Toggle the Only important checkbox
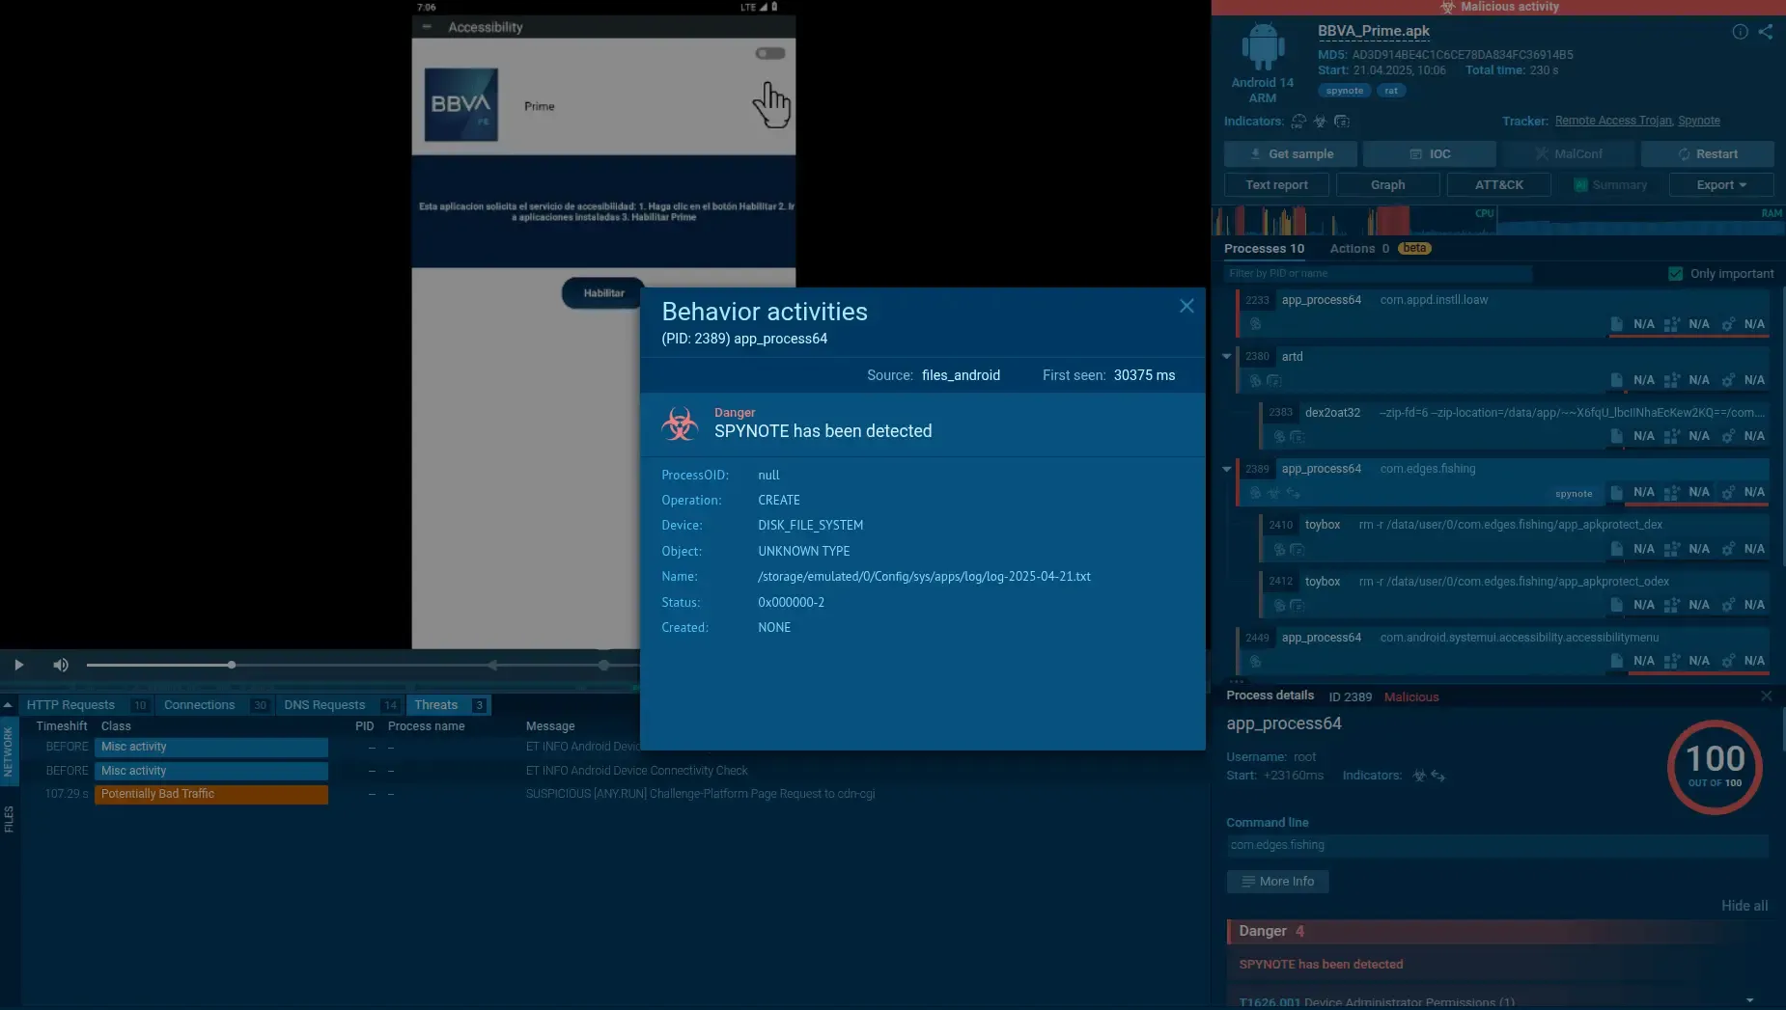 [x=1676, y=274]
